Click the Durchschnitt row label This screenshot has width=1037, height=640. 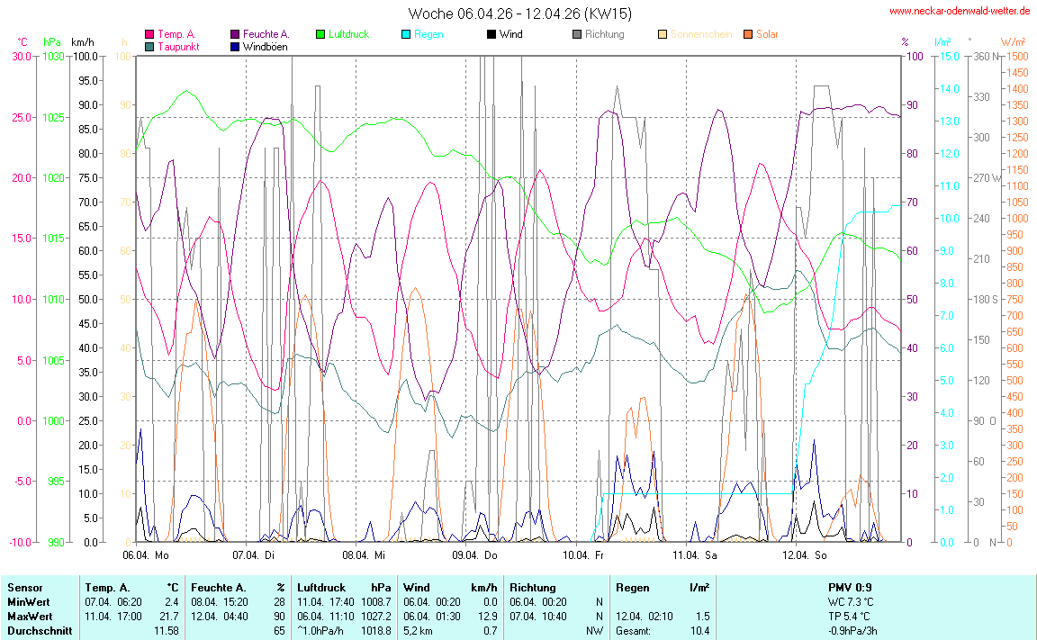click(38, 631)
